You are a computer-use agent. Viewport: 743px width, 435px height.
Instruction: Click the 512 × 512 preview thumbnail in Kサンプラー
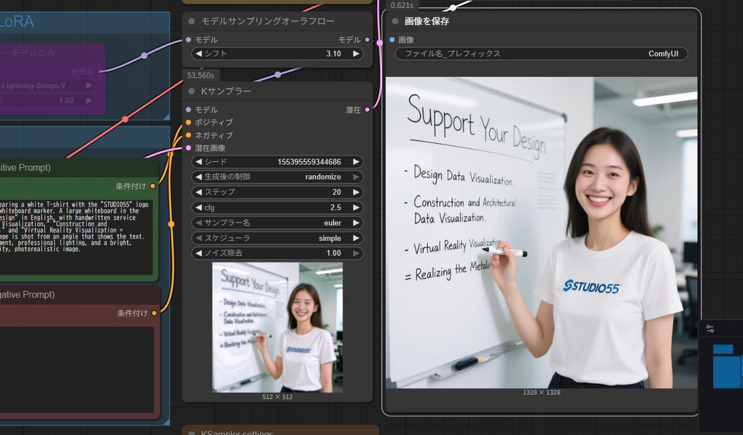point(277,327)
